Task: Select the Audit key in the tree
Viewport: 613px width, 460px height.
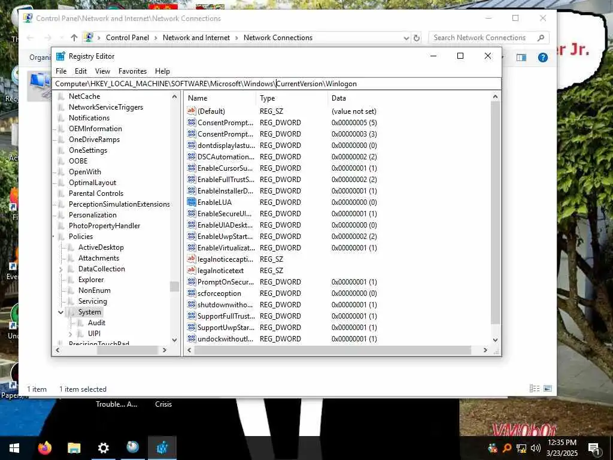Action: click(x=96, y=323)
